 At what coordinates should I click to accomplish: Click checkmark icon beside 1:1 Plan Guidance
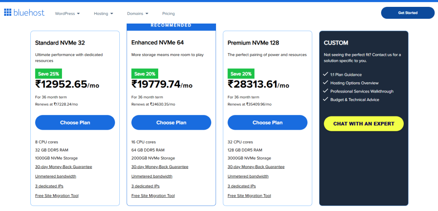326,74
